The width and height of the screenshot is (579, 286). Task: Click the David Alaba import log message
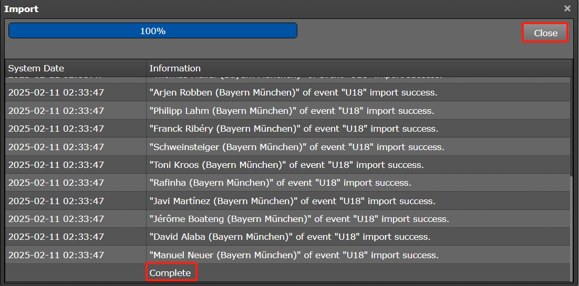[289, 237]
